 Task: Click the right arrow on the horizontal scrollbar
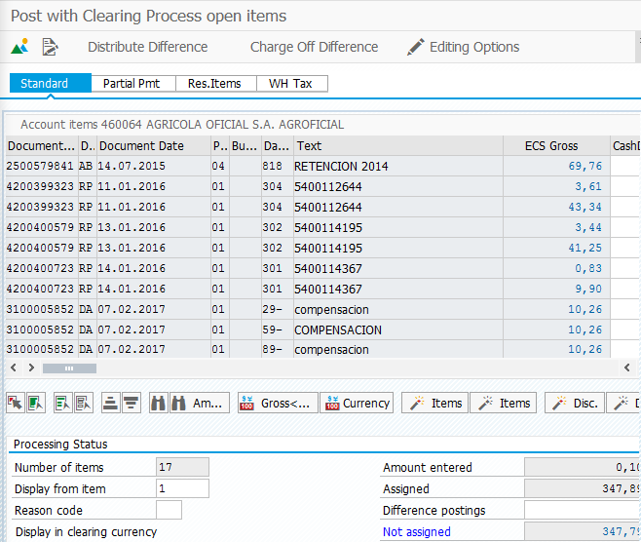(31, 368)
